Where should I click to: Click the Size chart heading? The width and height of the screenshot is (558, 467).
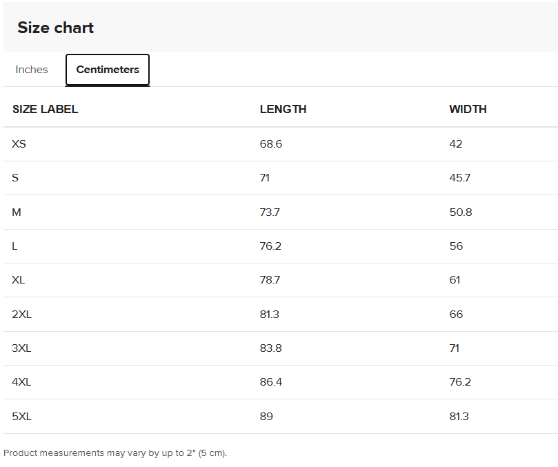(x=55, y=28)
